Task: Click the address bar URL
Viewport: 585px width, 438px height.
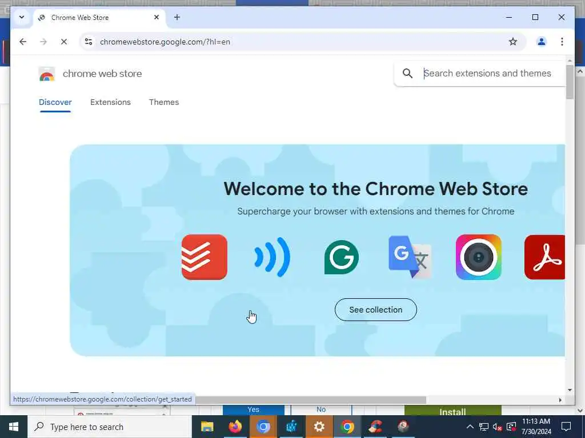Action: (165, 42)
